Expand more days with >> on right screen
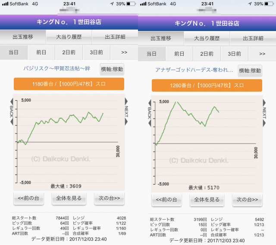The width and height of the screenshot is (276, 245). [262, 54]
